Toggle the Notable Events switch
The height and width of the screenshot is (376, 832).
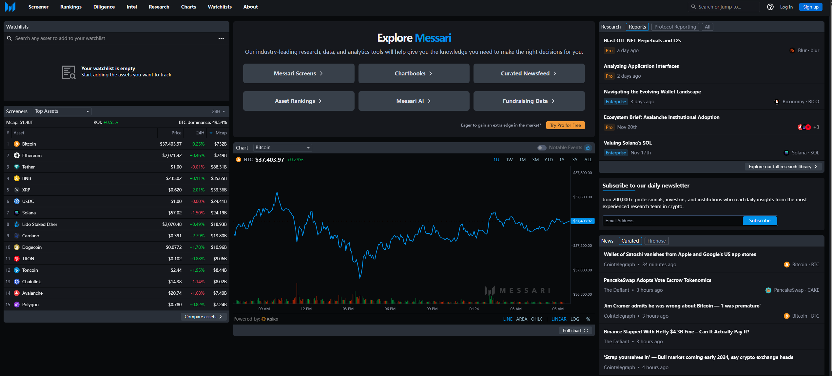pyautogui.click(x=542, y=148)
